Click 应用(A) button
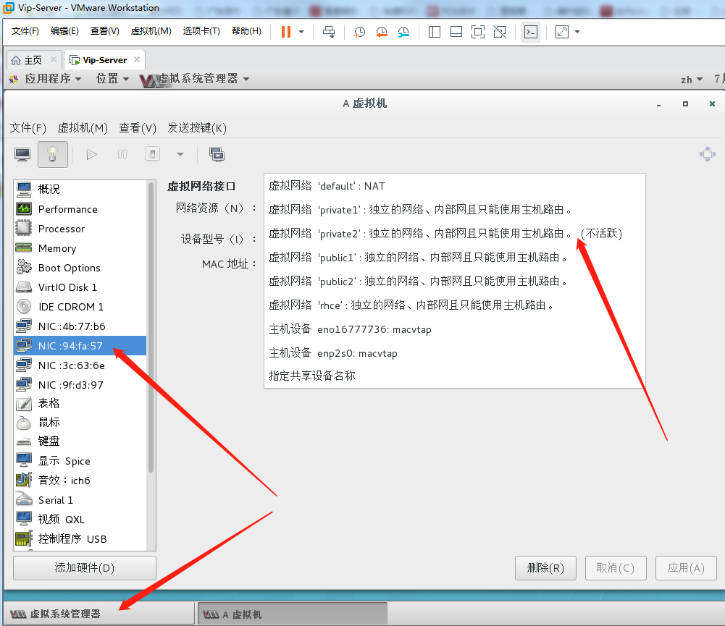 (x=686, y=568)
